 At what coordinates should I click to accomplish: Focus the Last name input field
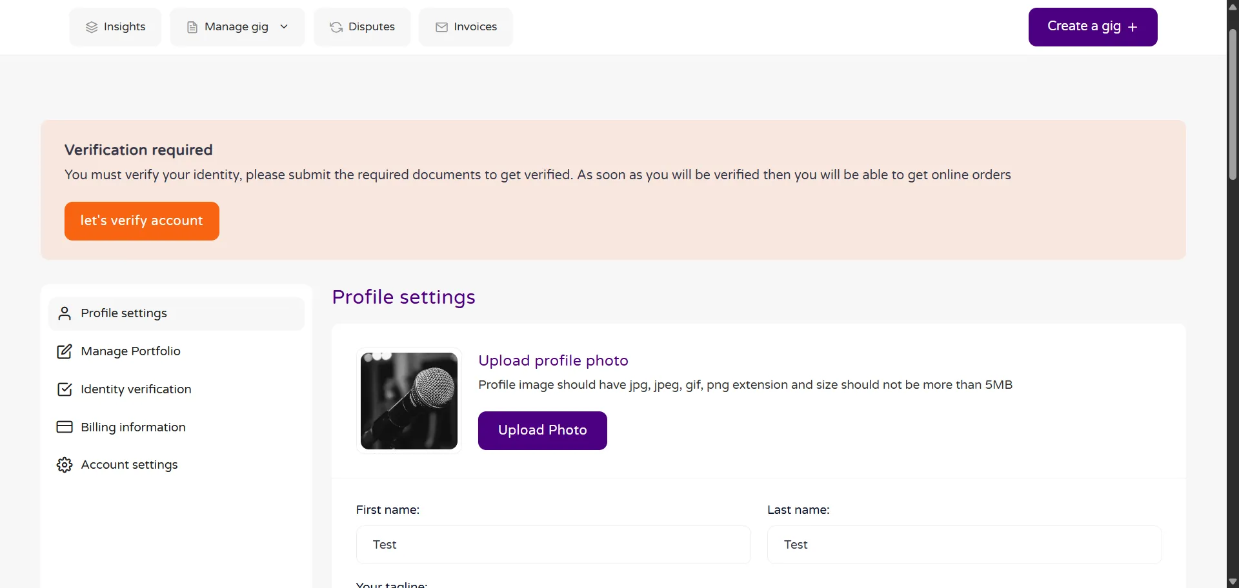[964, 545]
